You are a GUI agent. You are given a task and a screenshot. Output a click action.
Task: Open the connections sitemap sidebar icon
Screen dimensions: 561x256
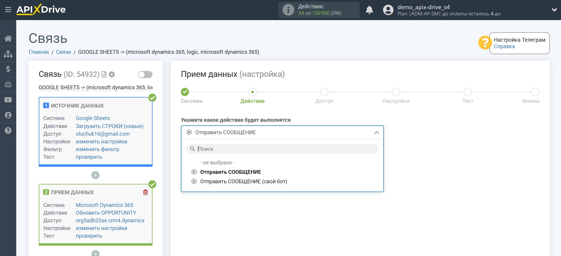tap(8, 54)
